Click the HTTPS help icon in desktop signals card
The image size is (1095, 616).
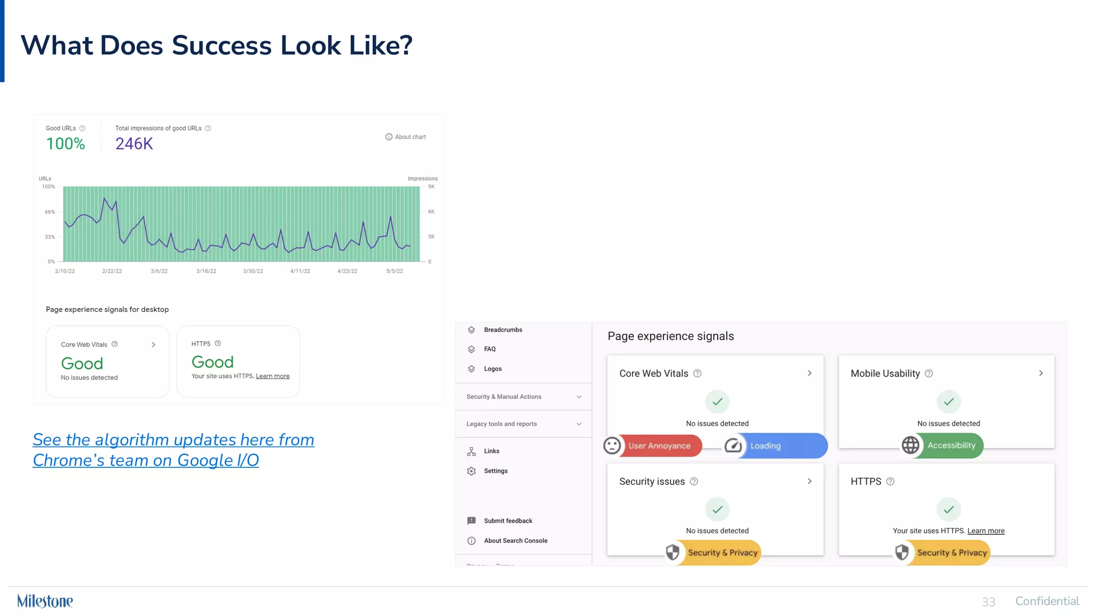click(x=218, y=343)
